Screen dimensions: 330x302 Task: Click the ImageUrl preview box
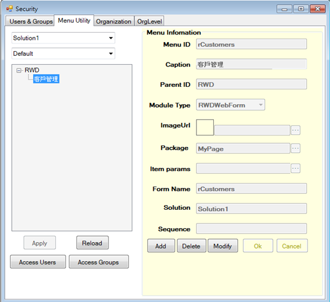click(205, 127)
